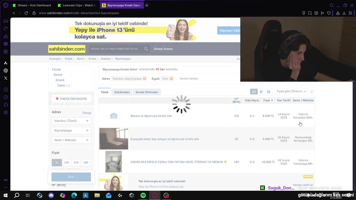
Task: Click the send arrow icon in toolbar
Action: coord(322,13)
